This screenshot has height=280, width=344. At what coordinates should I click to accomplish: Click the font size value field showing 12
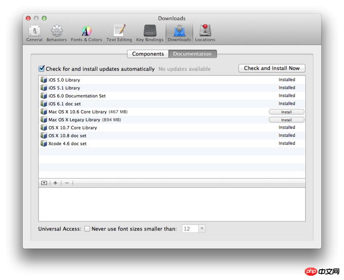190,228
